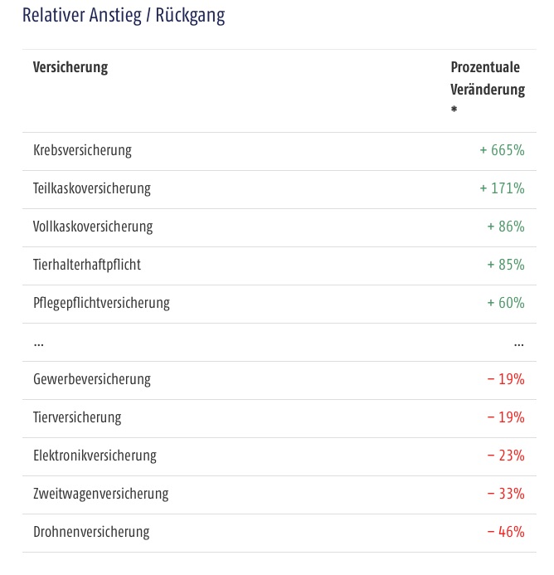
Task: Select the Pflegepflichtversicherung row label
Action: tap(101, 303)
